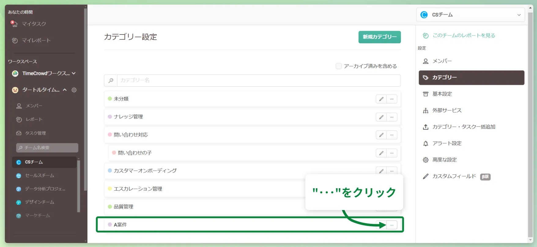Enable the アーカイブ済みを含める checkbox
The width and height of the screenshot is (537, 247).
coord(339,66)
